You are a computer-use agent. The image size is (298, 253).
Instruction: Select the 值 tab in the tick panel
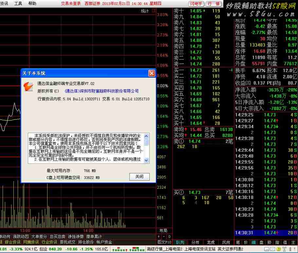(x=285, y=242)
